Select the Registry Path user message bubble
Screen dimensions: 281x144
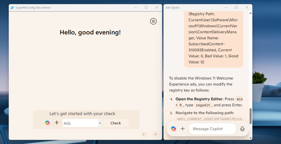(x=213, y=38)
